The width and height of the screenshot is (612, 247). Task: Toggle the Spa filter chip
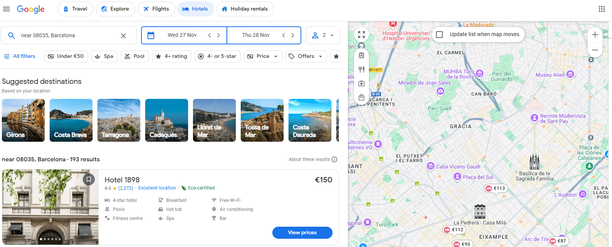coord(104,56)
